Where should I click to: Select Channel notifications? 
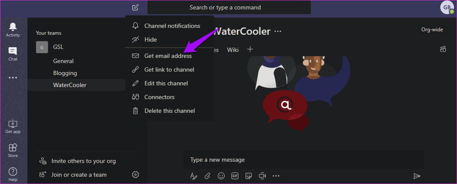pyautogui.click(x=170, y=26)
